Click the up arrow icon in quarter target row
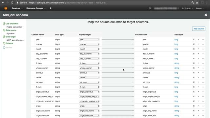 203,44
